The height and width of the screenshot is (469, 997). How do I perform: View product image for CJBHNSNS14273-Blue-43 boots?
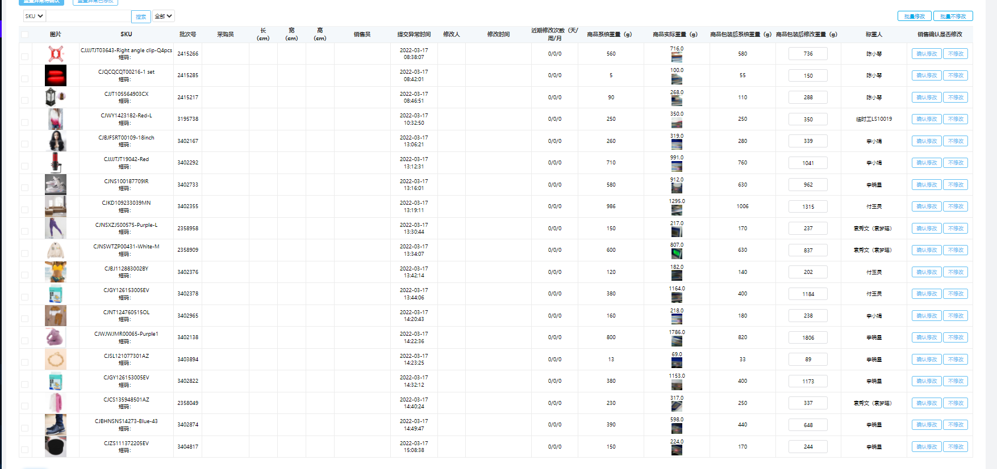56,425
